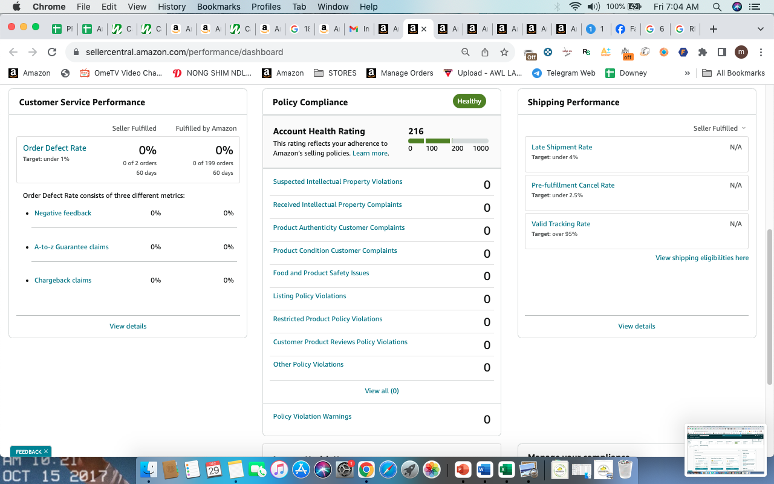Viewport: 774px width, 484px height.
Task: Open a new Chrome tab
Action: click(x=714, y=29)
